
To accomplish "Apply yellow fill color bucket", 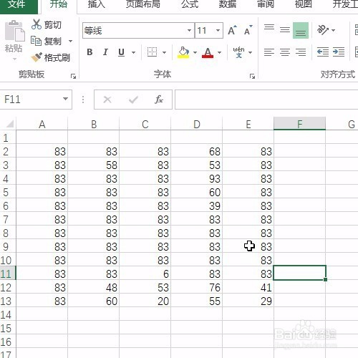I will point(183,52).
